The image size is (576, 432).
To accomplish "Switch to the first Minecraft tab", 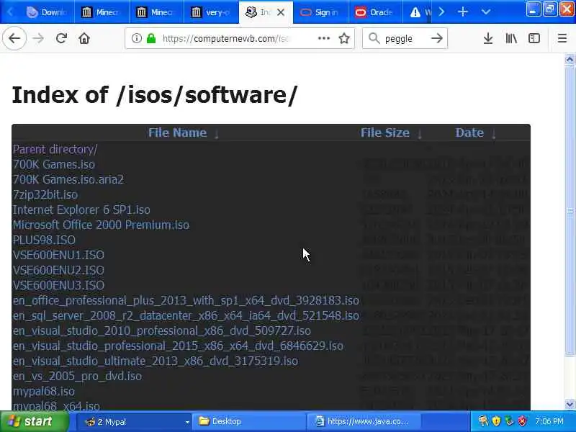I will (x=102, y=12).
